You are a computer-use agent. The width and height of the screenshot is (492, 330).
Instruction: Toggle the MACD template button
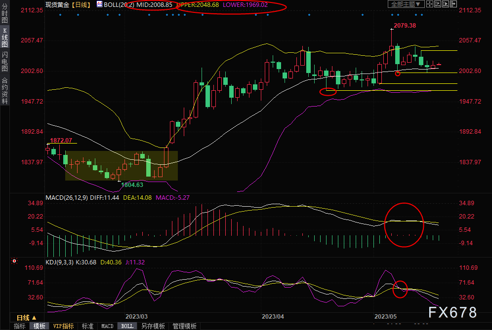pos(107,326)
